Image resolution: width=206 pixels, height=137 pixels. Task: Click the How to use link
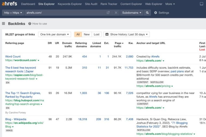click(x=40, y=24)
